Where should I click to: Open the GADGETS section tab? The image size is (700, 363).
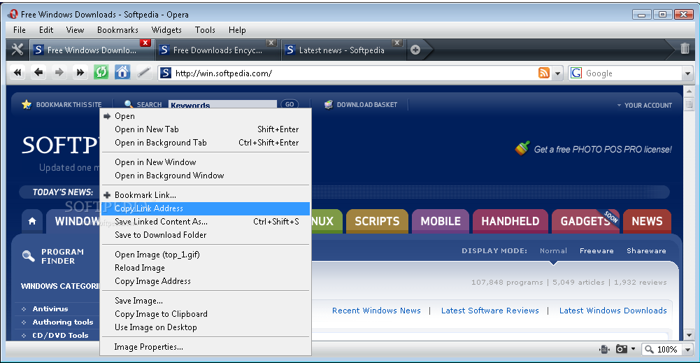click(585, 221)
